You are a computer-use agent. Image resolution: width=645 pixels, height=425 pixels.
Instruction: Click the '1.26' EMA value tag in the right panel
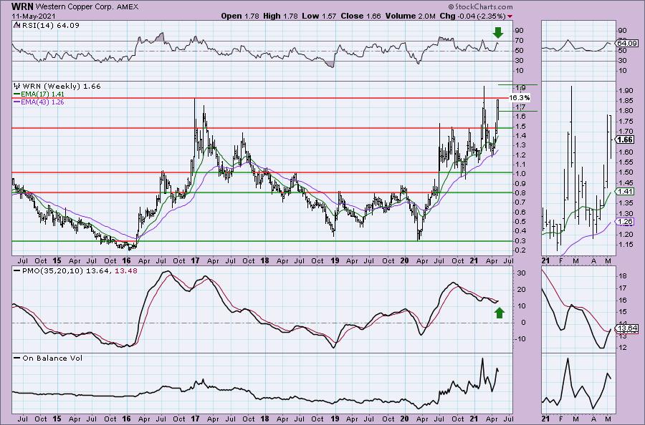click(x=625, y=222)
